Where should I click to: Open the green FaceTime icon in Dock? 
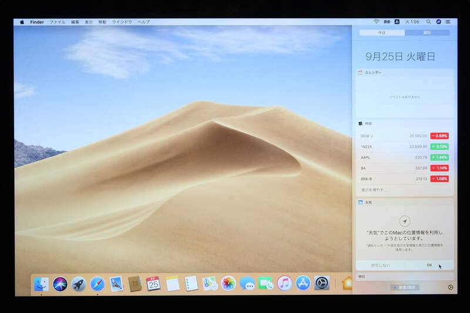266,284
